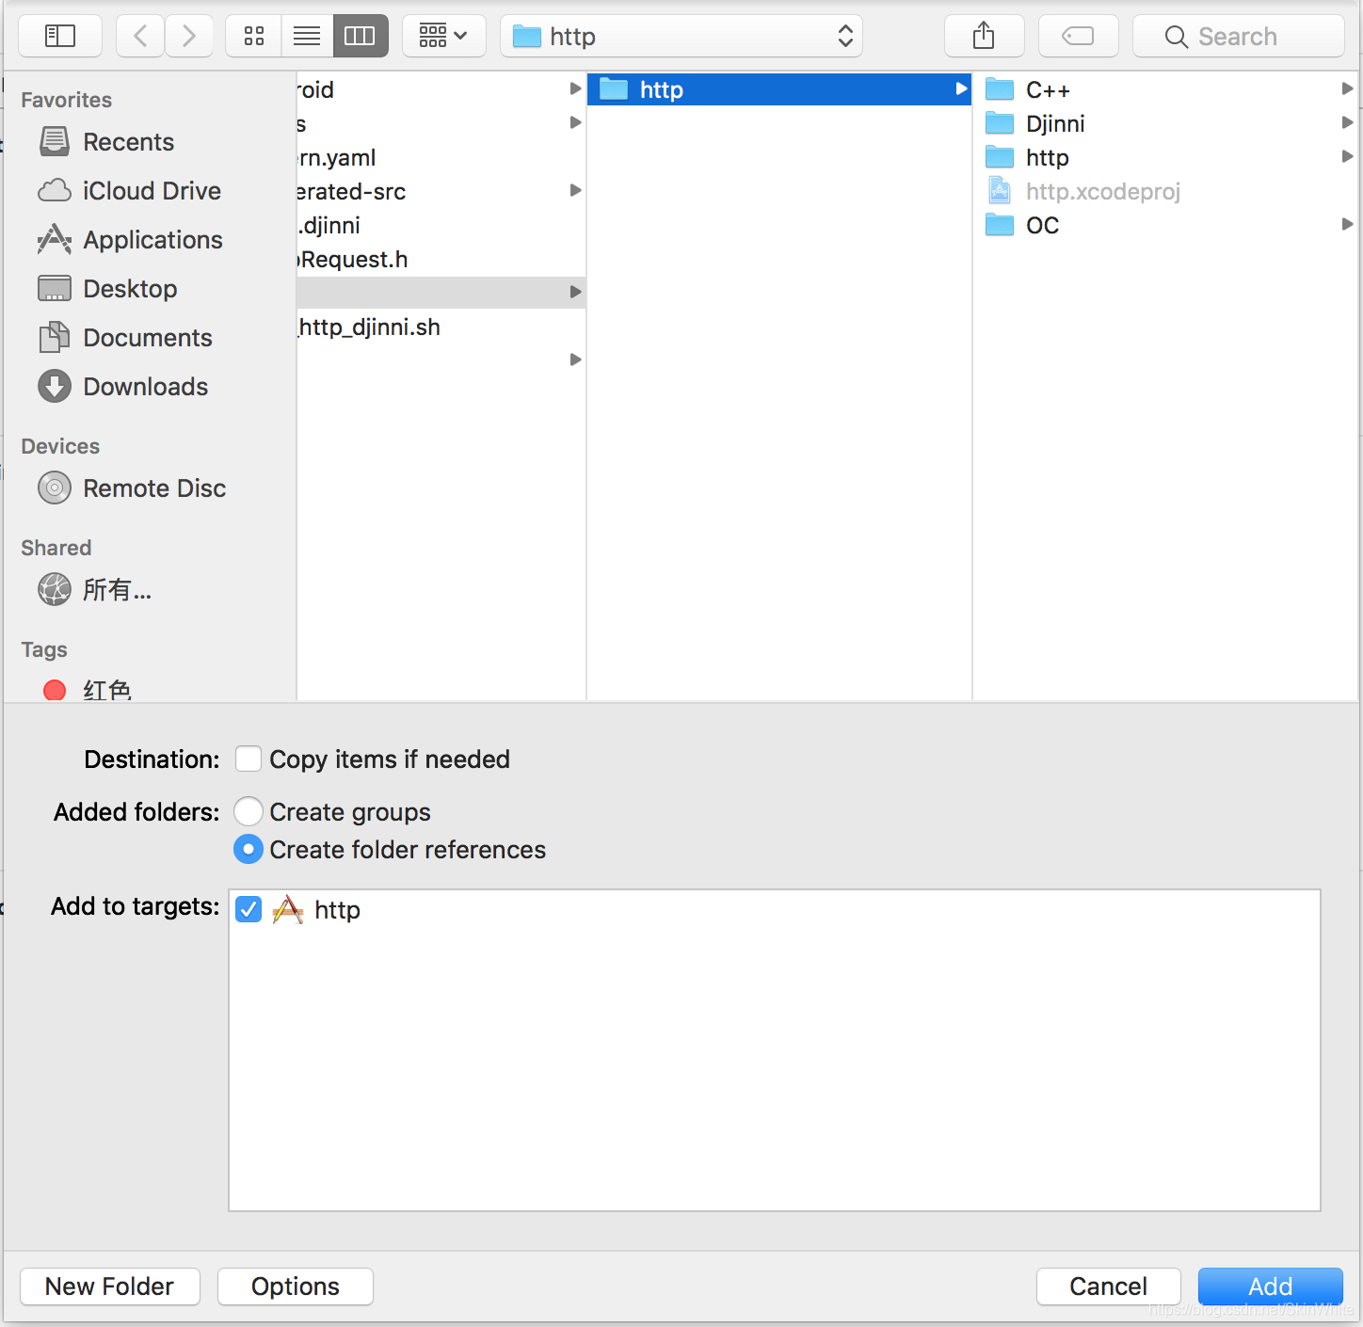Select the Request.h file

[441, 259]
